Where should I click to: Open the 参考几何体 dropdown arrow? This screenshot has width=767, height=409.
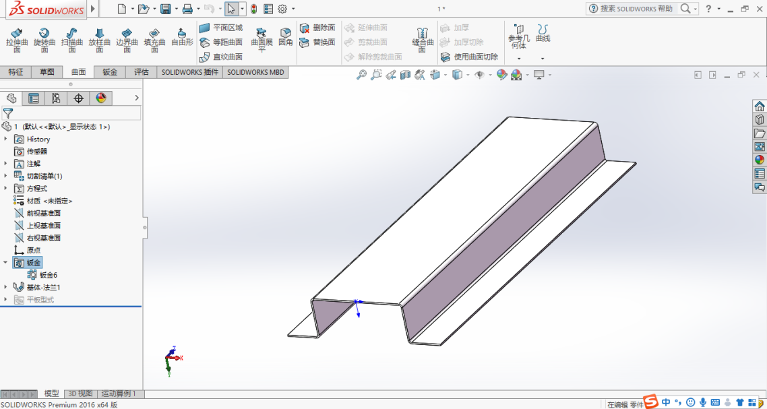click(x=518, y=59)
